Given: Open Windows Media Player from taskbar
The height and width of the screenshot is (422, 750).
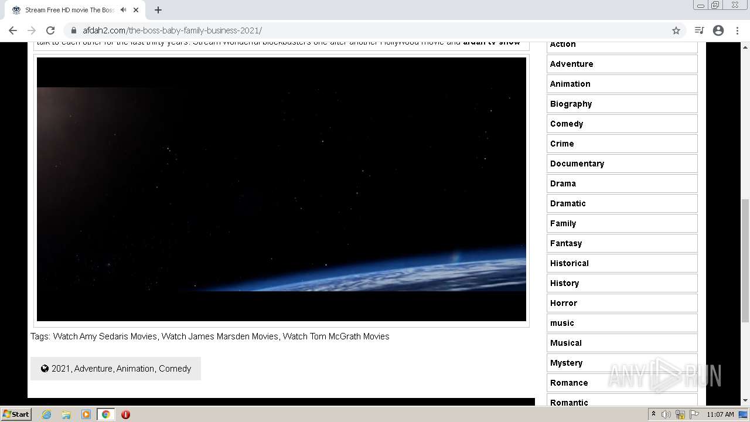Looking at the screenshot, I should coord(86,414).
